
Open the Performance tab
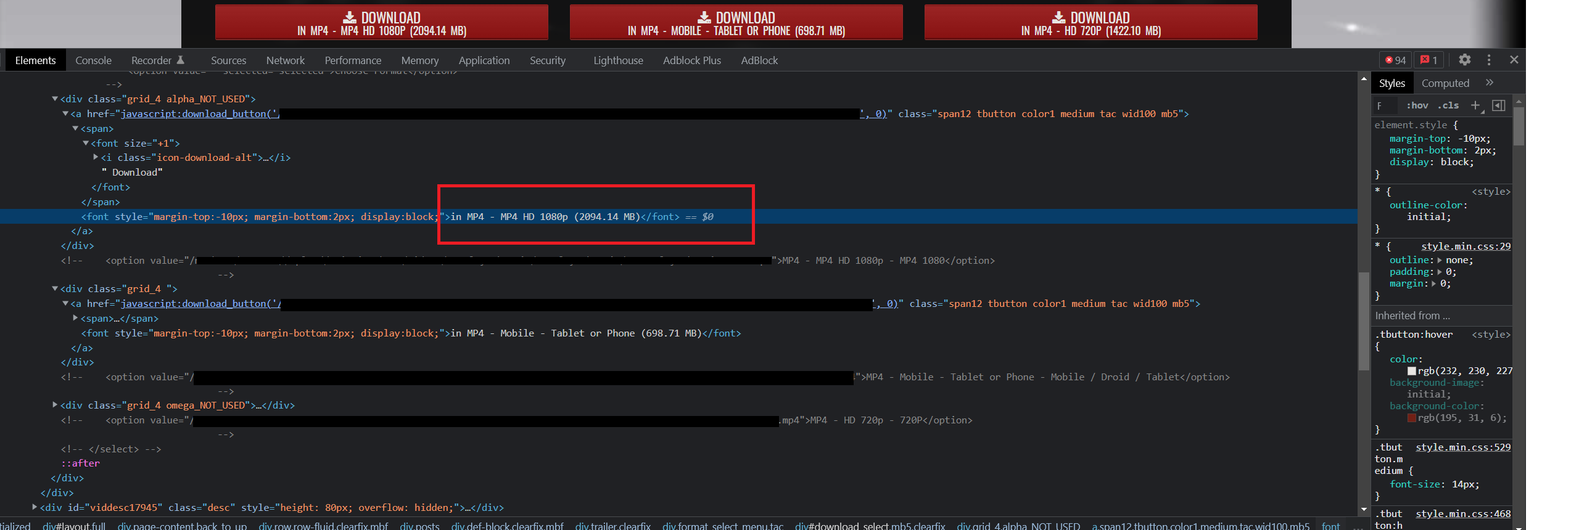(x=353, y=60)
